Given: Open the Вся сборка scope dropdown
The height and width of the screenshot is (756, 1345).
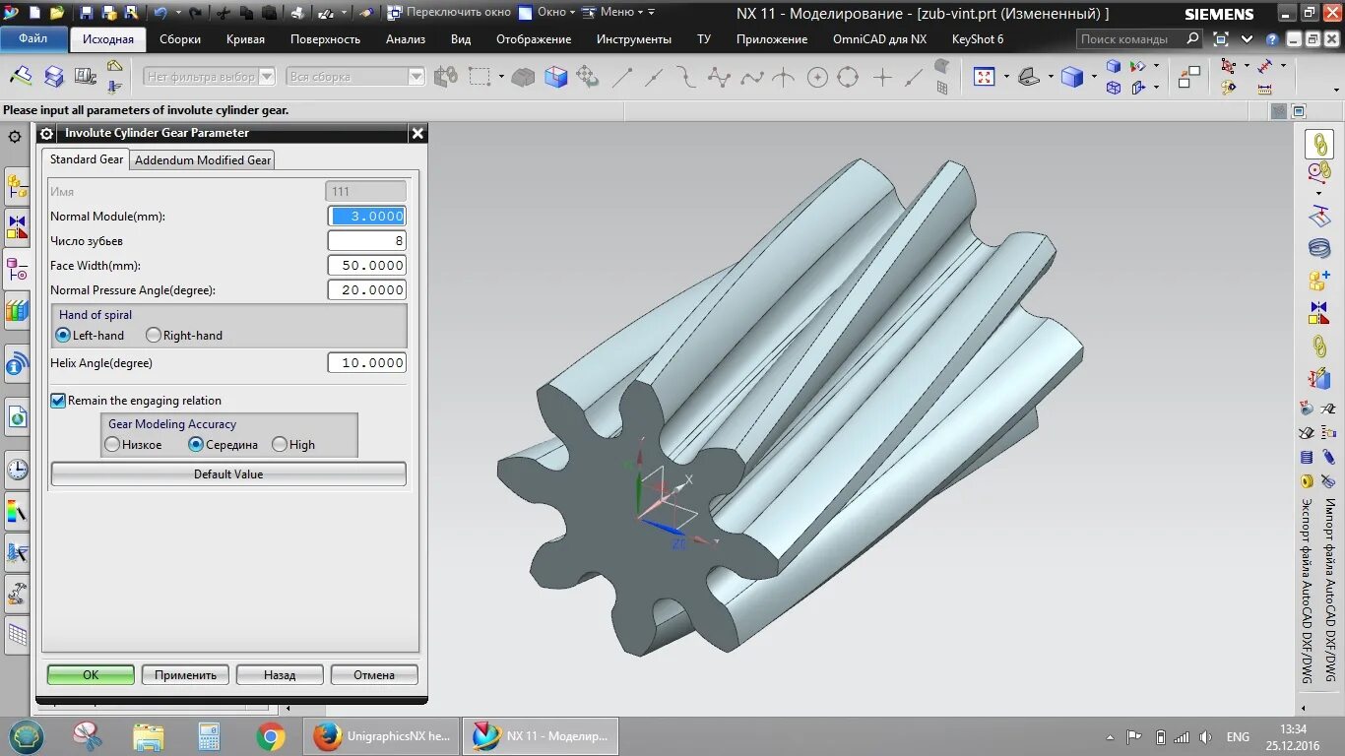Looking at the screenshot, I should coord(416,77).
